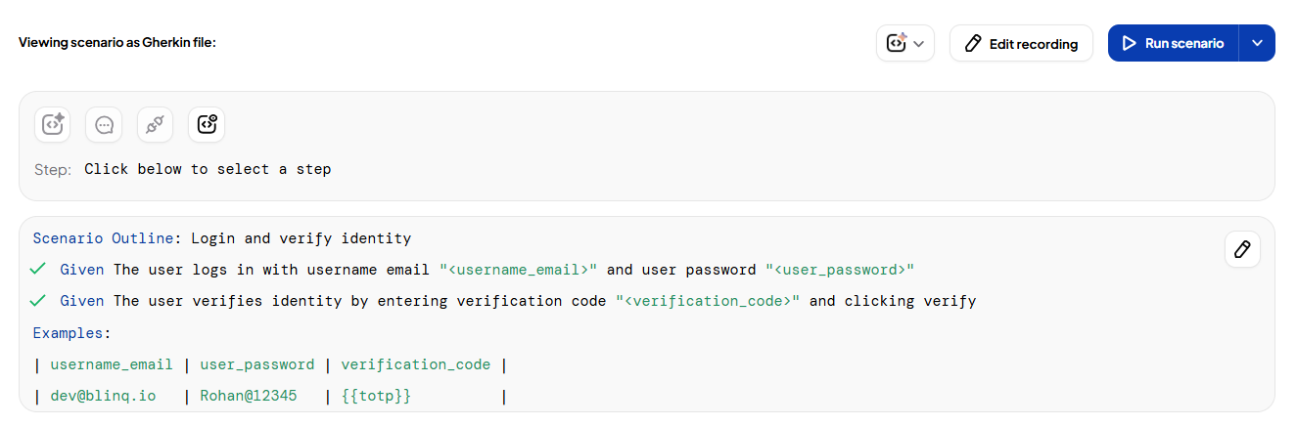Click the Scenario Outline title line
The height and width of the screenshot is (426, 1297).
click(222, 238)
